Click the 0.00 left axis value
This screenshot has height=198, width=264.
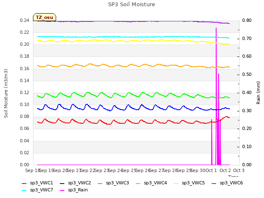pyautogui.click(x=24, y=165)
